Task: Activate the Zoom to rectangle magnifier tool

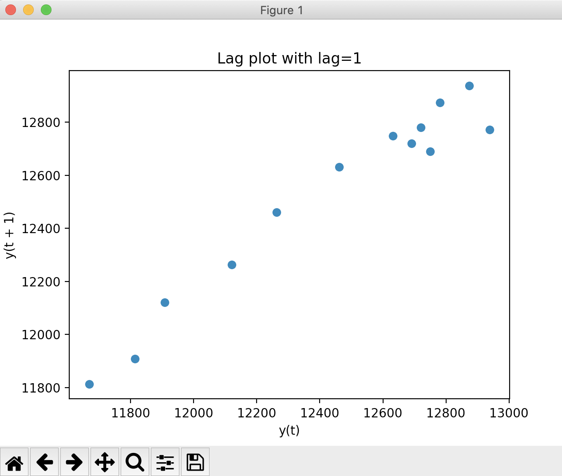Action: tap(135, 462)
